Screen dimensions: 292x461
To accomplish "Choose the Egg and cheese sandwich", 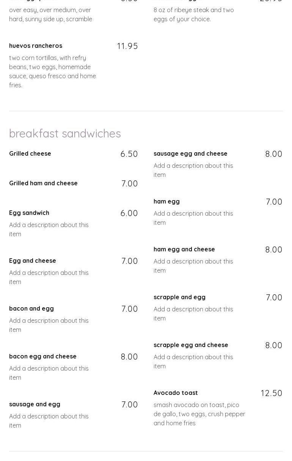I will [x=33, y=260].
